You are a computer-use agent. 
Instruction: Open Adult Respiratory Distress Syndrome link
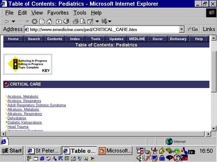[37, 105]
